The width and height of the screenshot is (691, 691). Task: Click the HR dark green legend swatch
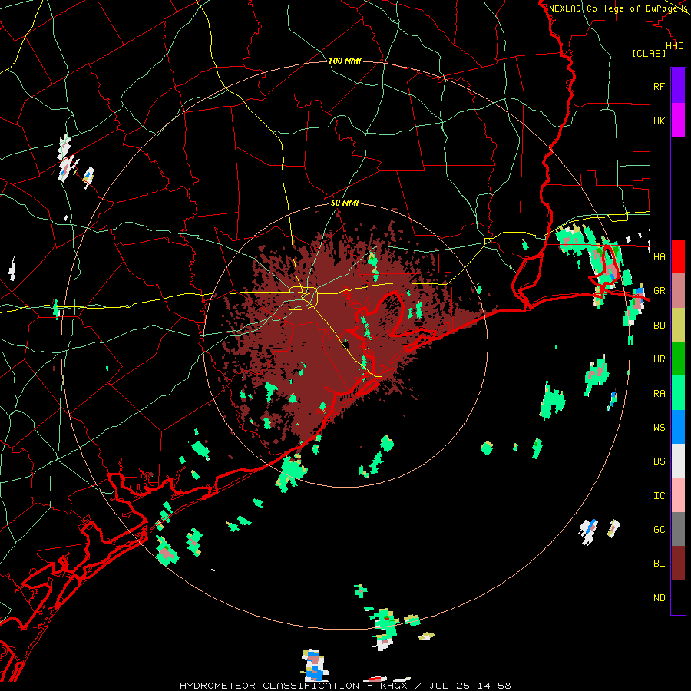click(x=678, y=359)
